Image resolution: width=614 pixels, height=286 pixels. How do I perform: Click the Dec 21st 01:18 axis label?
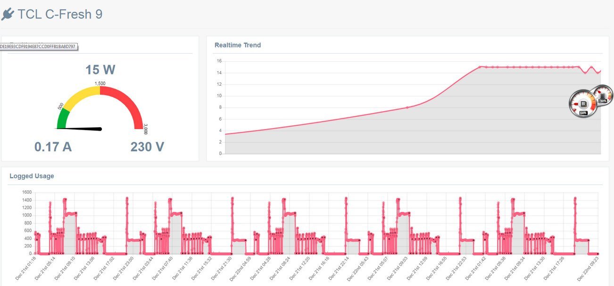tap(26, 268)
